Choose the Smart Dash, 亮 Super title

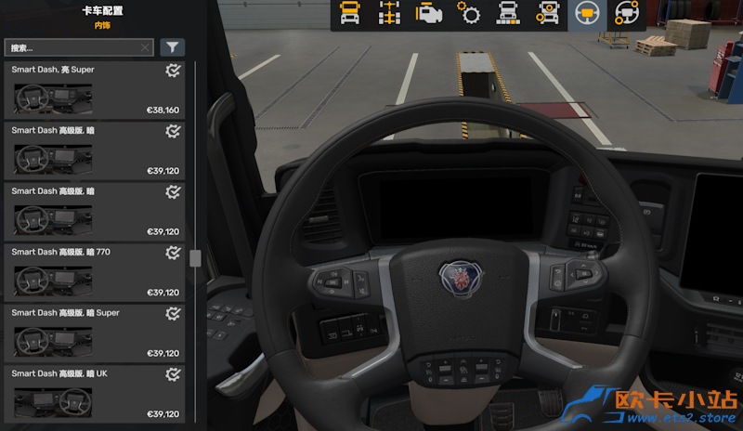53,70
